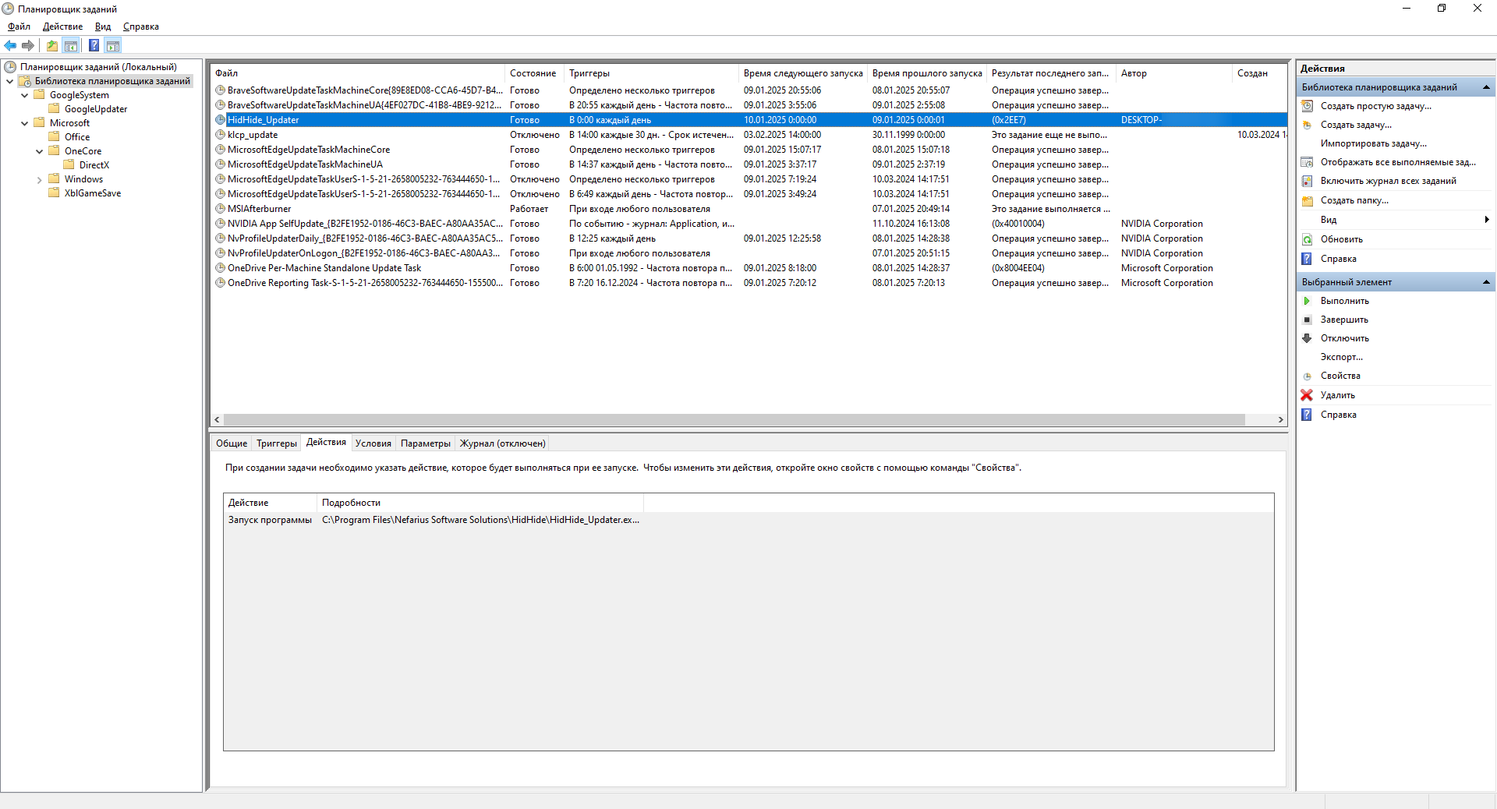
Task: Click the Отображать все выполняемые задачи icon
Action: [1308, 162]
